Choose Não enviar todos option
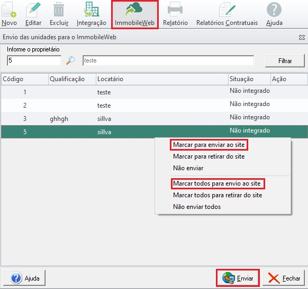308x289 pixels. click(197, 207)
